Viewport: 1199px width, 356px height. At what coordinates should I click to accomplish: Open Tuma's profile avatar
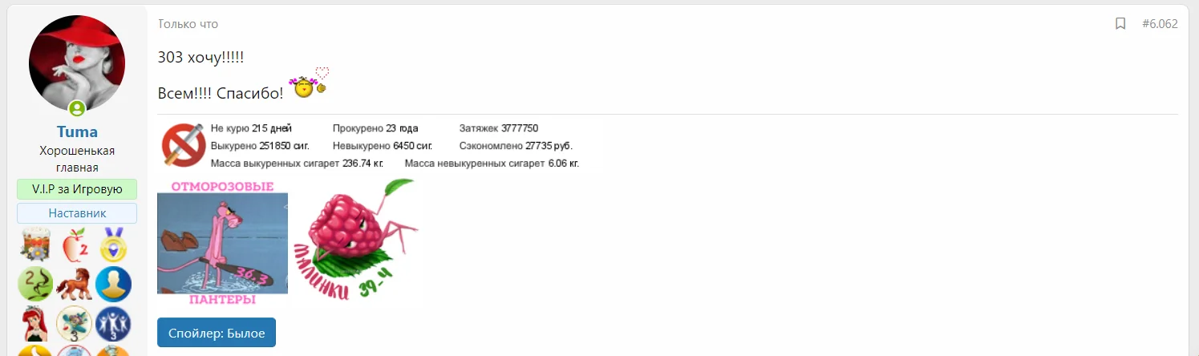[77, 63]
